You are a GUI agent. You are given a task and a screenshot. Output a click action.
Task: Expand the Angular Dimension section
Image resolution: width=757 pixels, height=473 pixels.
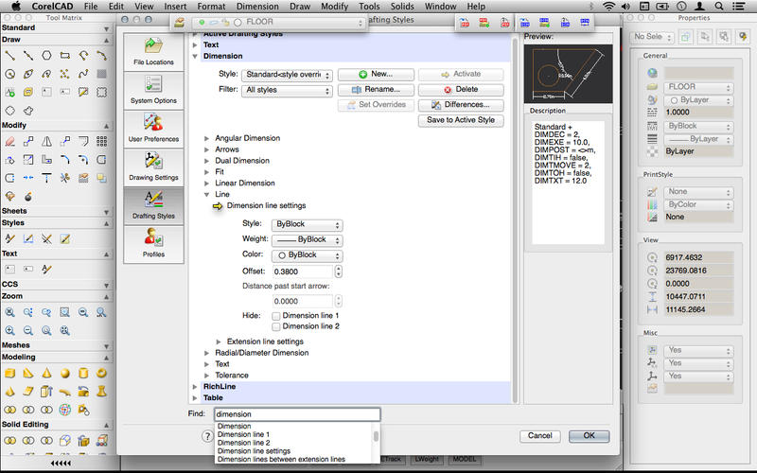coord(208,138)
